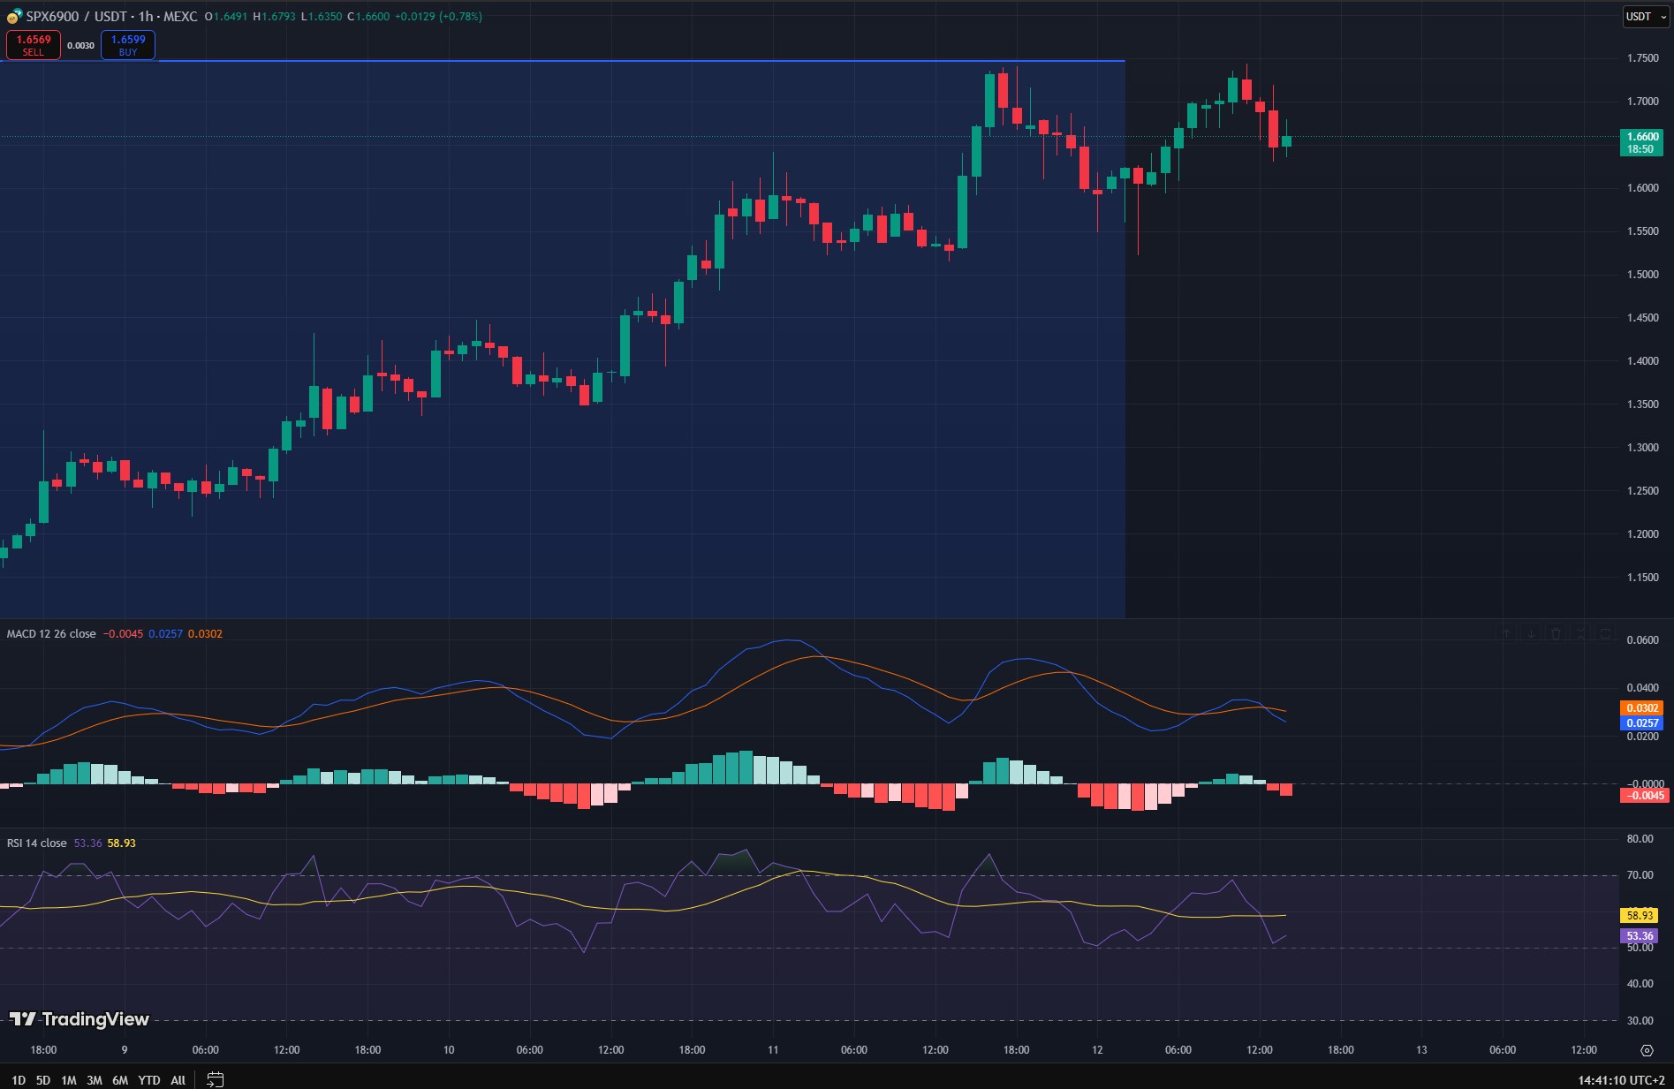Click the blue MACD value label 0.0257

click(x=1642, y=722)
